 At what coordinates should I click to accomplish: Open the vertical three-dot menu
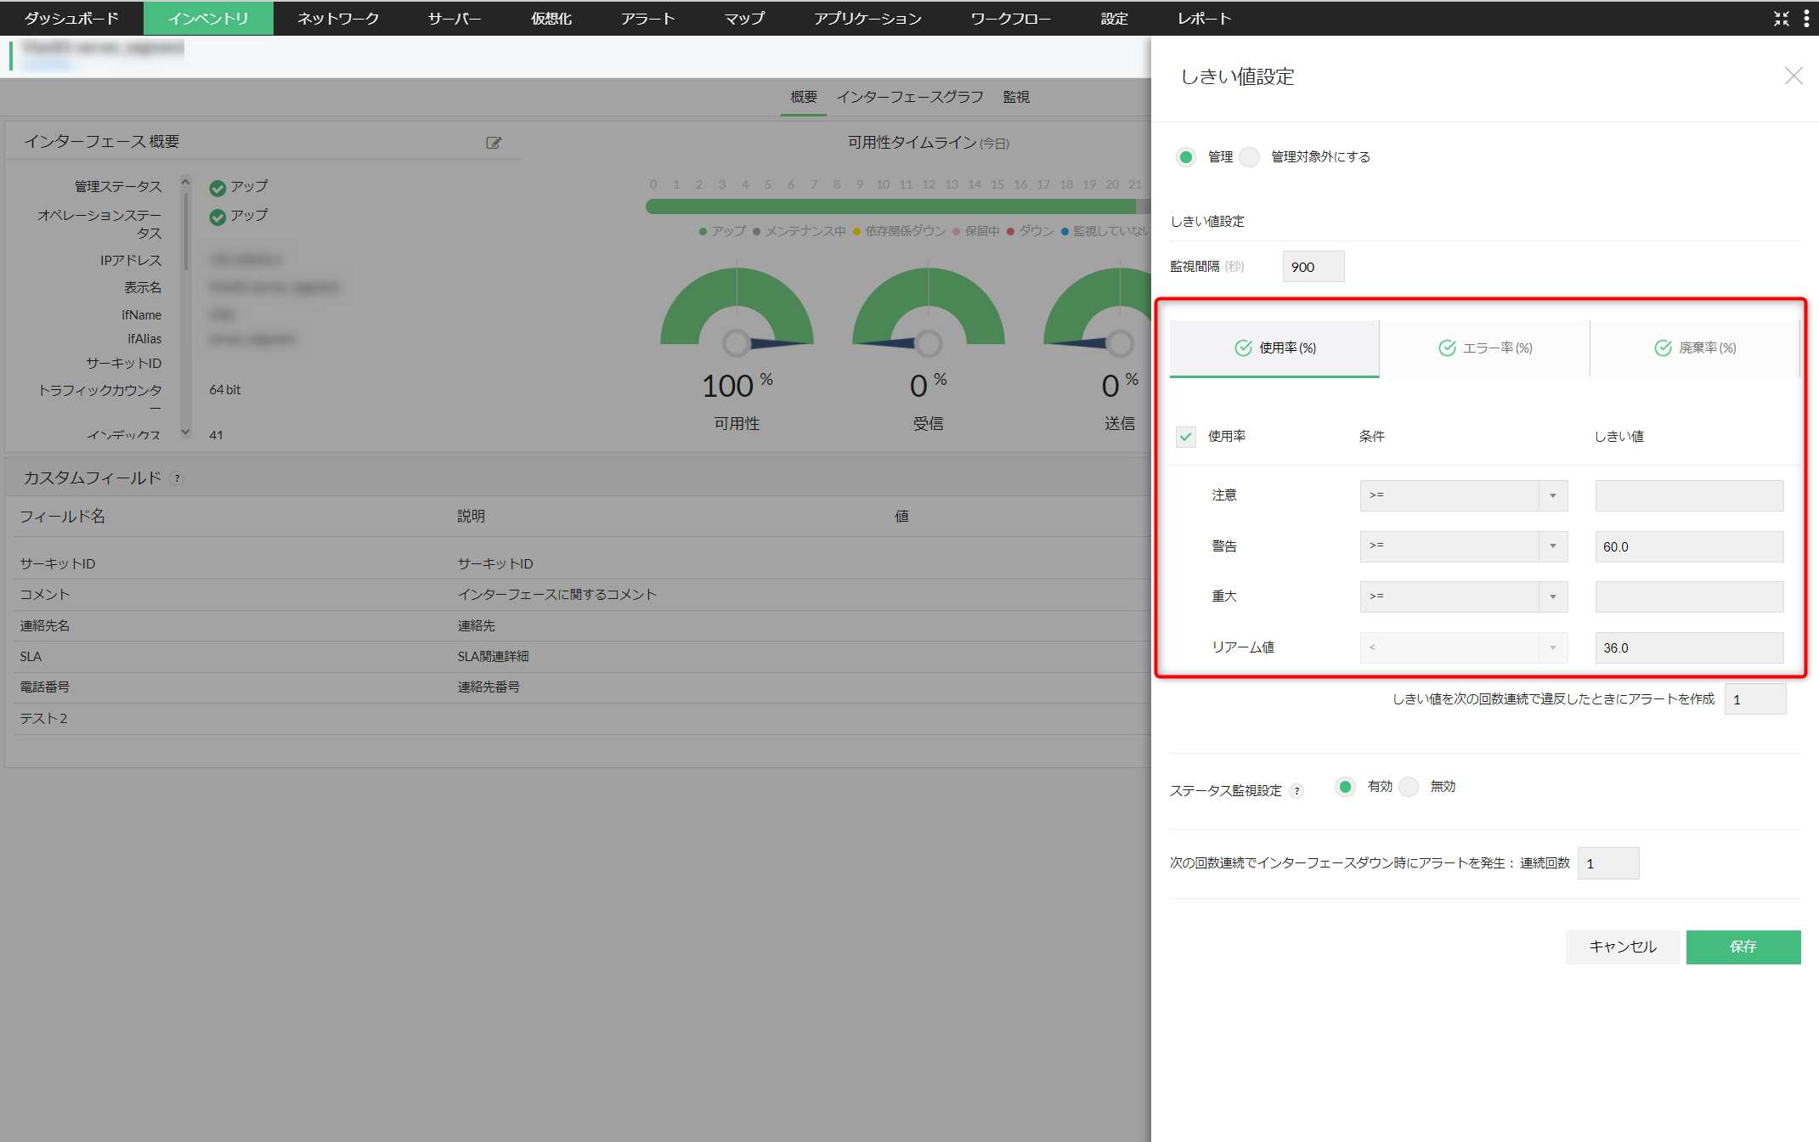1806,19
